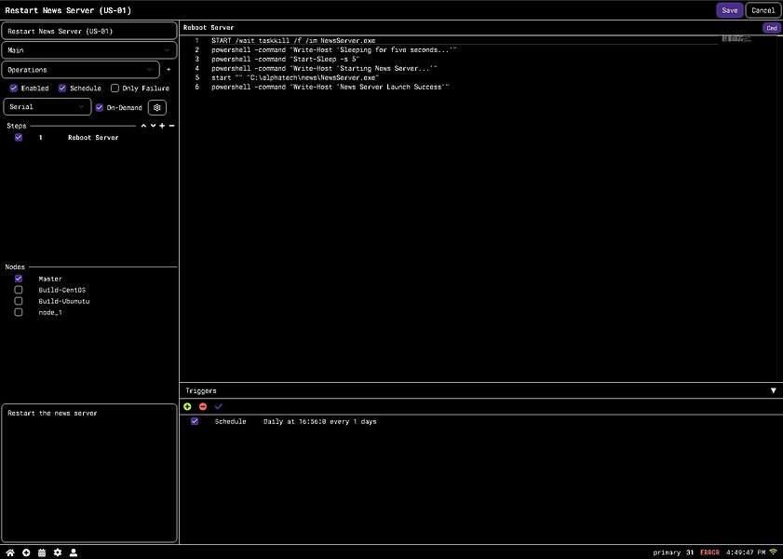Delete a trigger with the red minus icon
Screen dimensions: 783x559
pyautogui.click(x=202, y=406)
